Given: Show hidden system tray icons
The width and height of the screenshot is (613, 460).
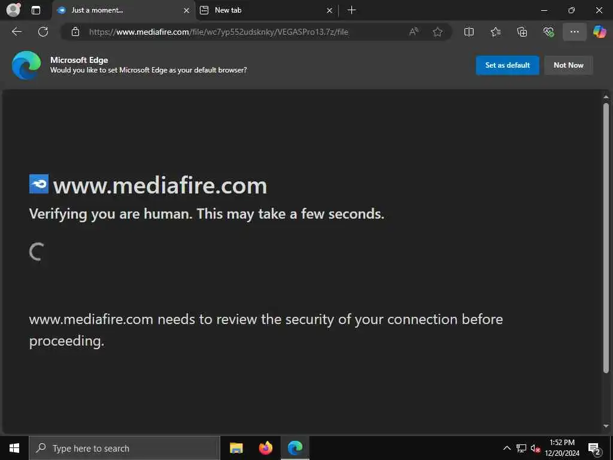Looking at the screenshot, I should pyautogui.click(x=506, y=448).
